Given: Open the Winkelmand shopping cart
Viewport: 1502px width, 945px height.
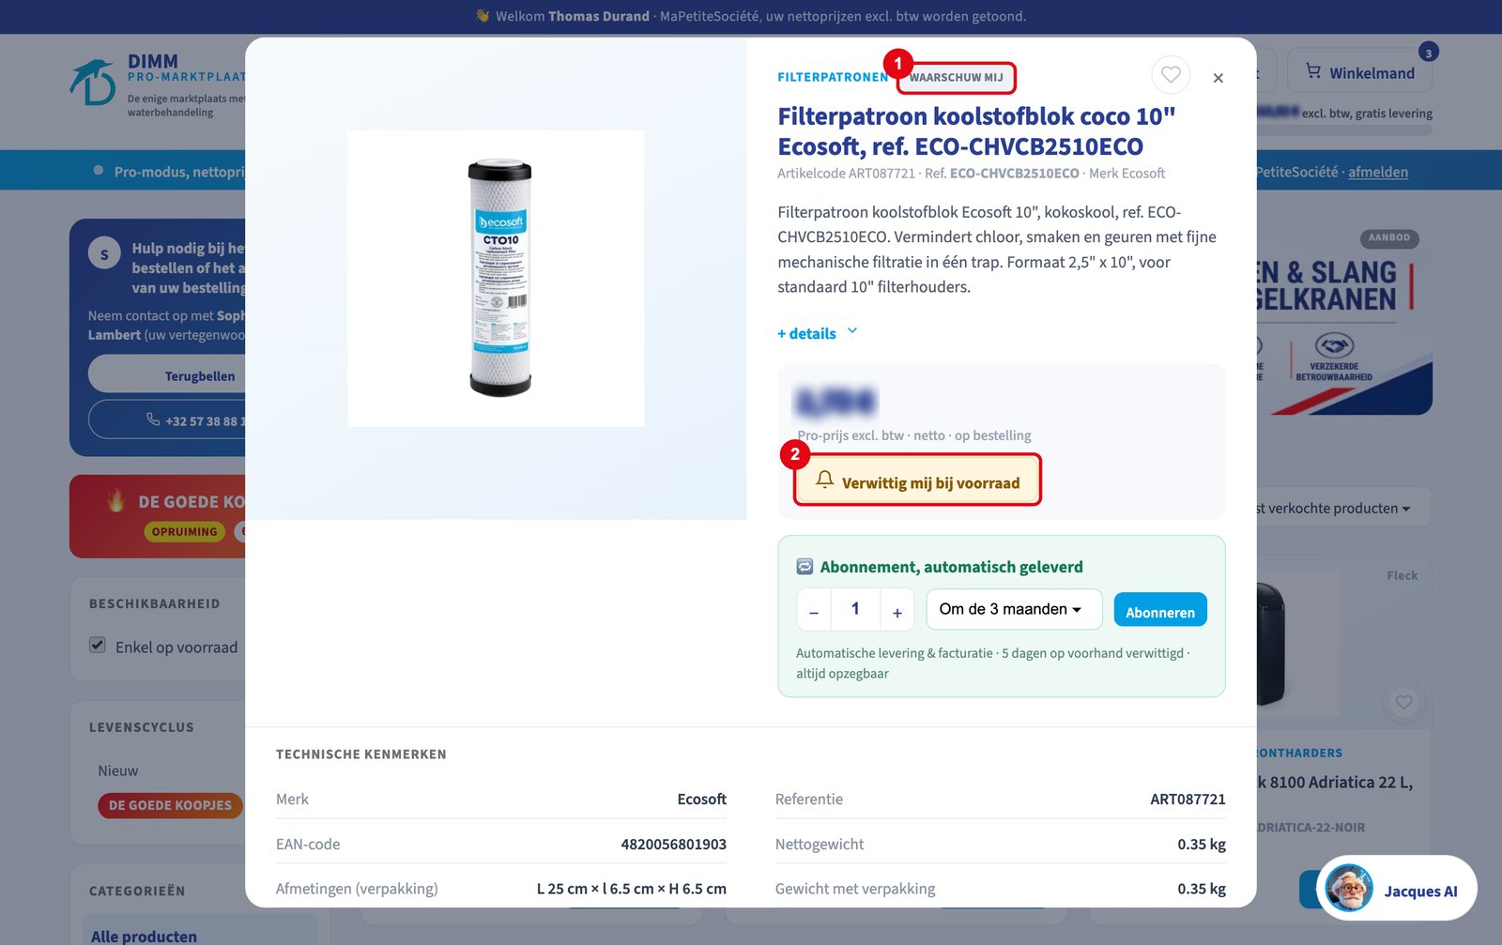Looking at the screenshot, I should click(x=1359, y=71).
